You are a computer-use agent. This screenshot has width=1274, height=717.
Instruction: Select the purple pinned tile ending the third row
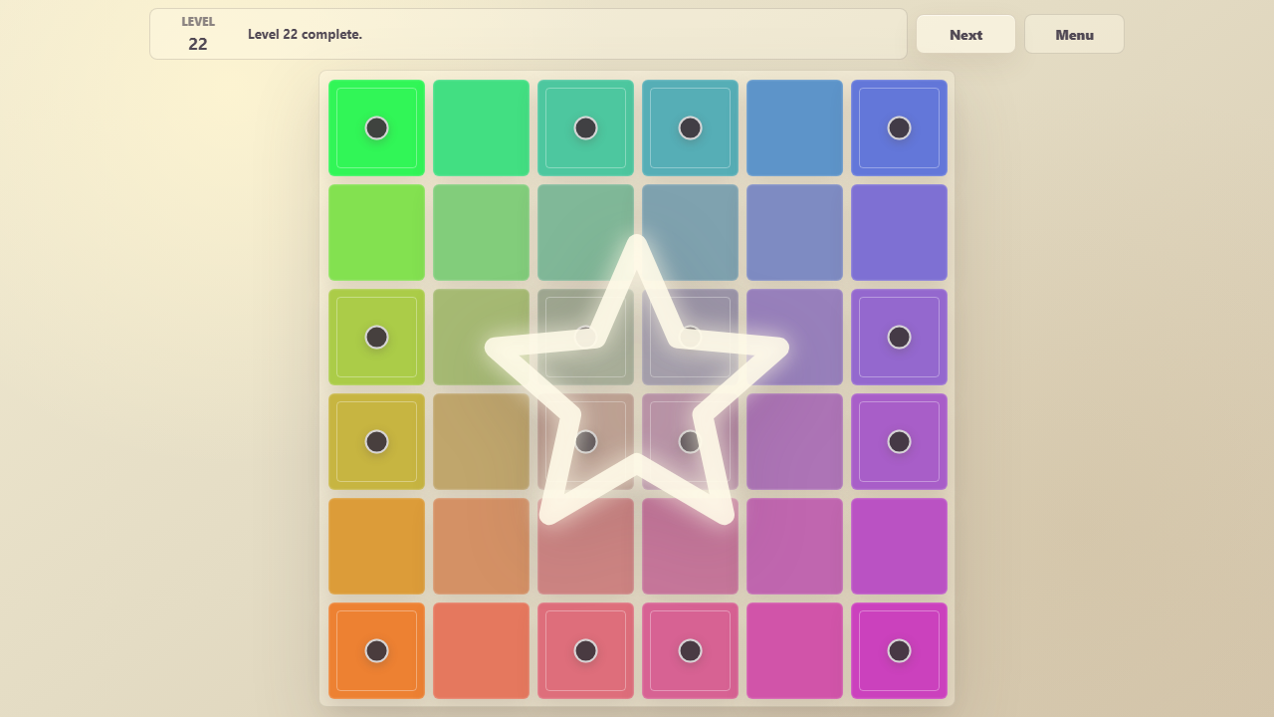point(899,337)
